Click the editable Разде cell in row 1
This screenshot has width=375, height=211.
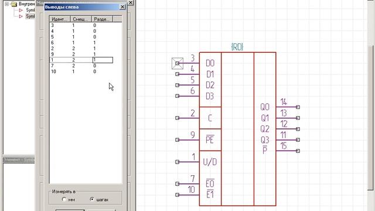pos(103,60)
